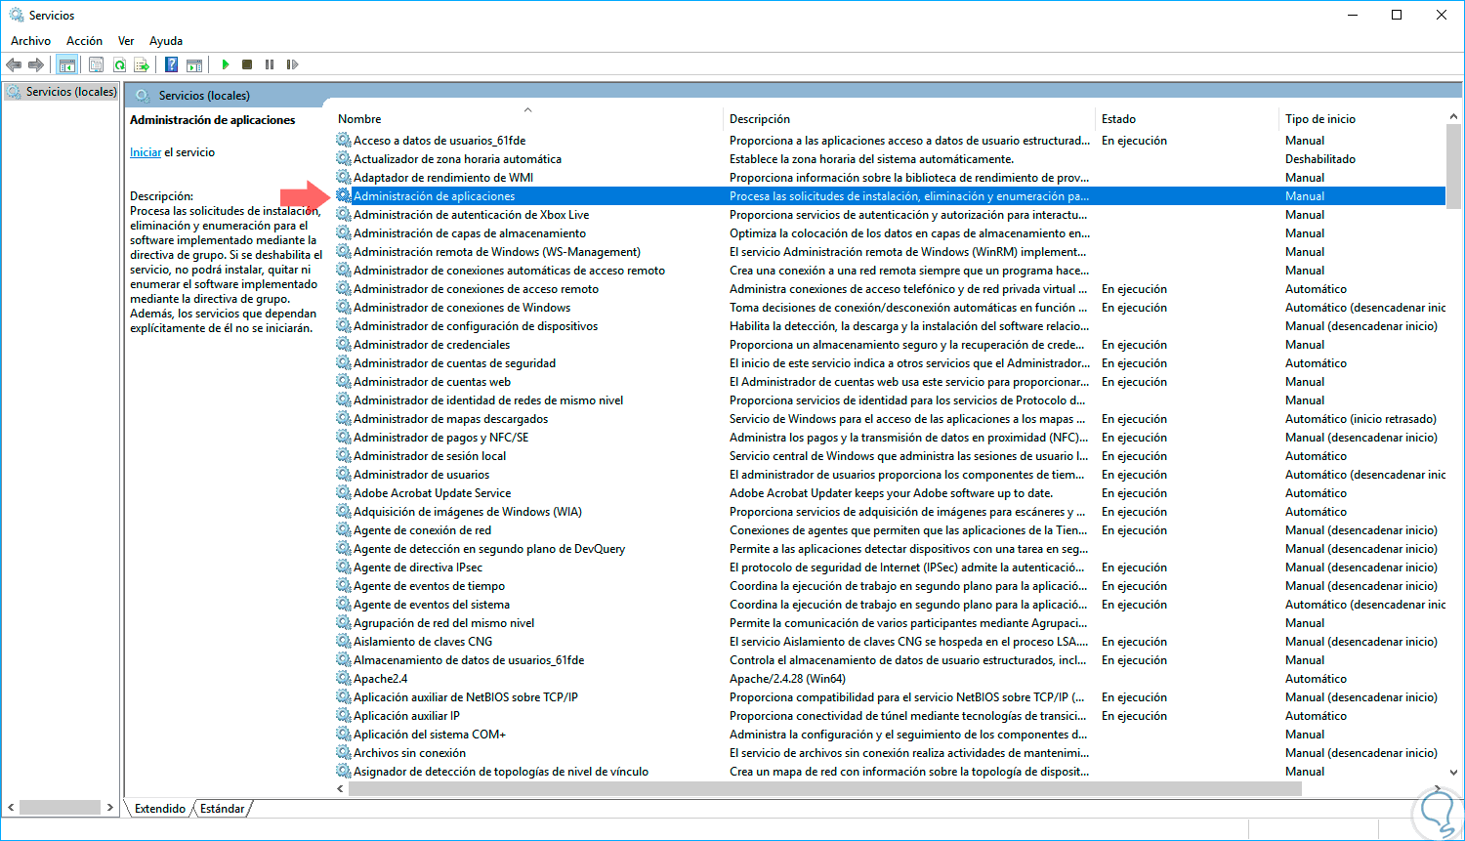
Task: Click the forward arrow in the toolbar
Action: [36, 64]
